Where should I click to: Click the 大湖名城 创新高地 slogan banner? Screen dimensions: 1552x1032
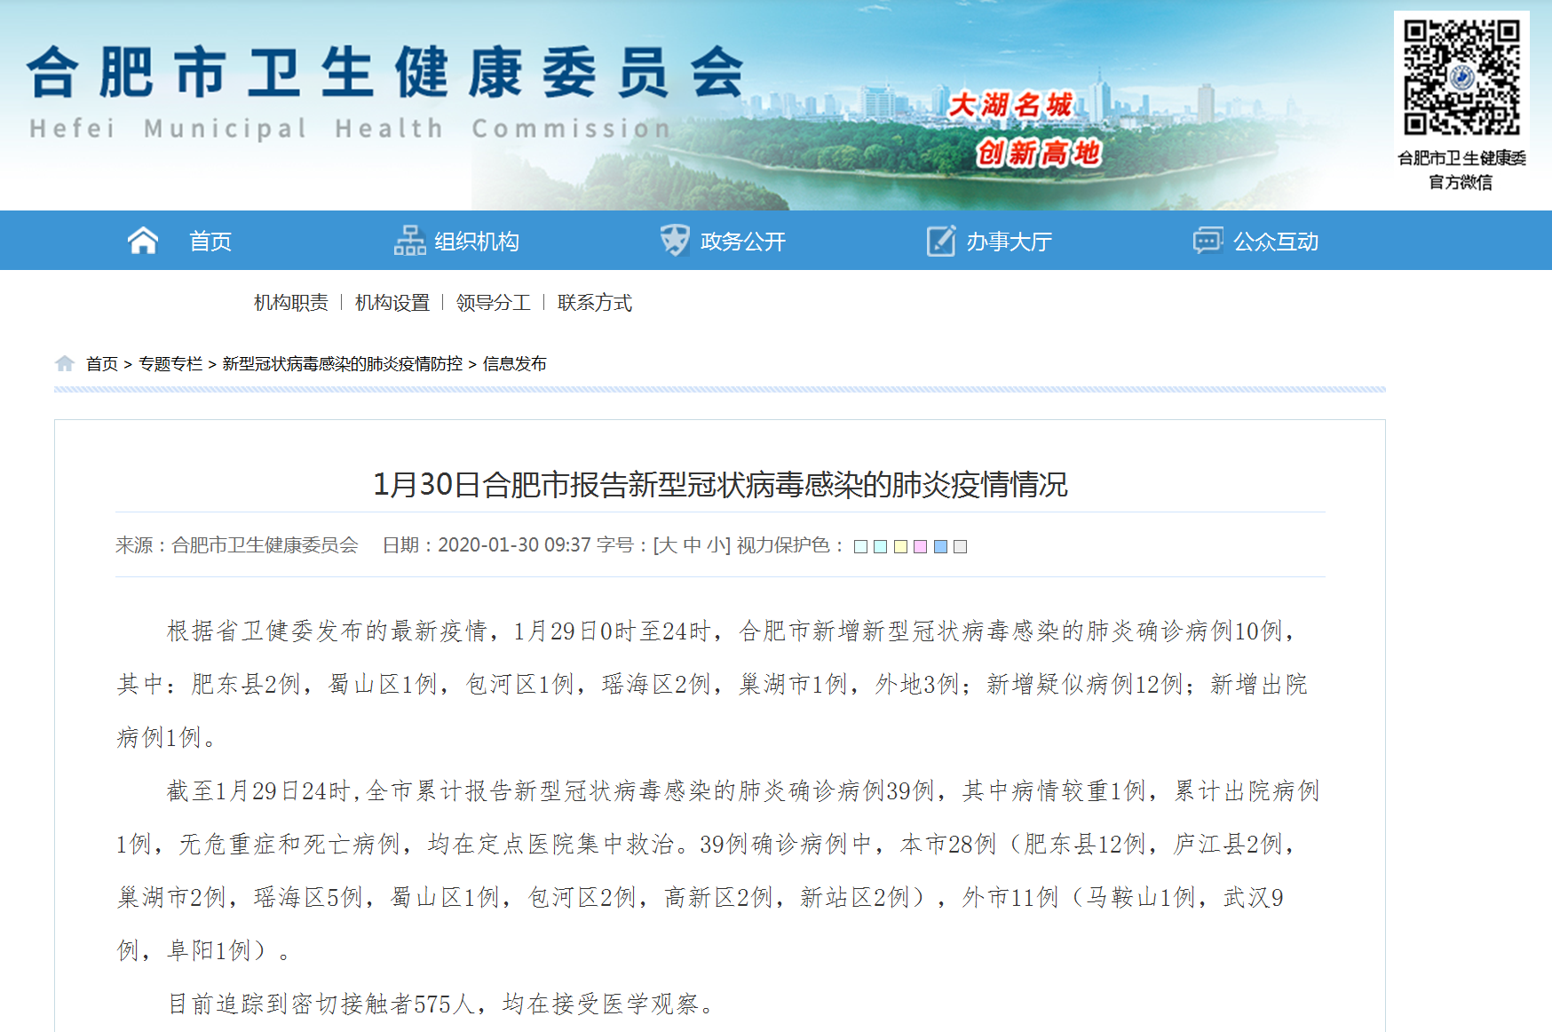click(1025, 129)
